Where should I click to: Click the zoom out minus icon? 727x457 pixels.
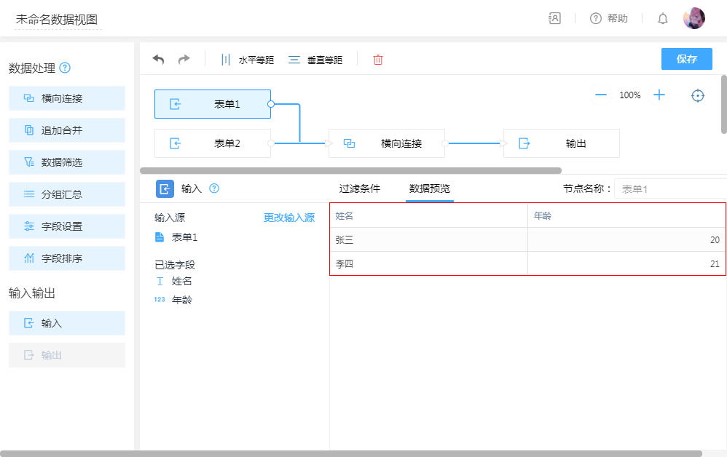(x=601, y=95)
